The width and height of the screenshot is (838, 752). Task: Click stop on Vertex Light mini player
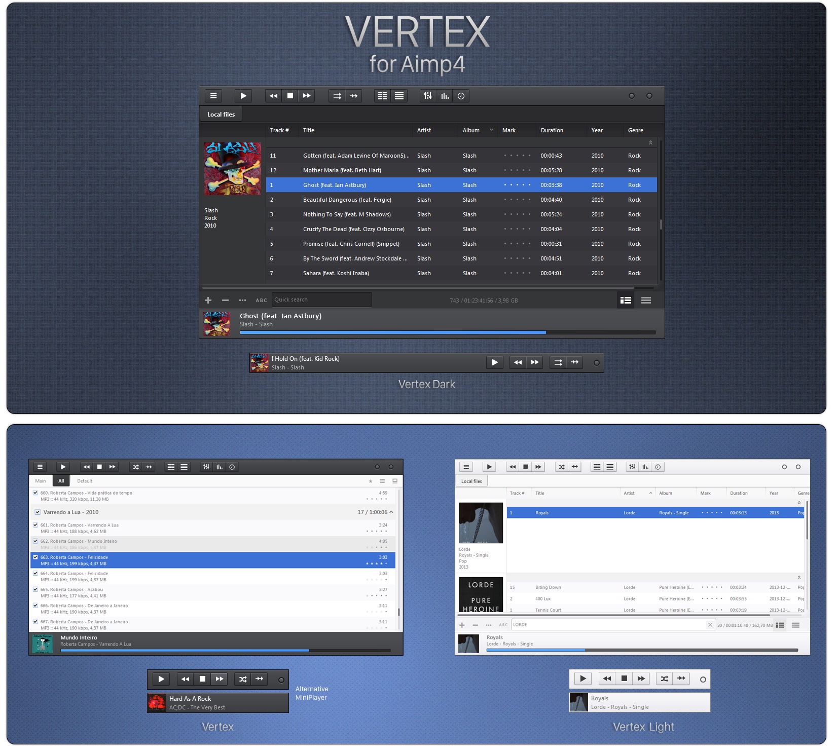(624, 679)
